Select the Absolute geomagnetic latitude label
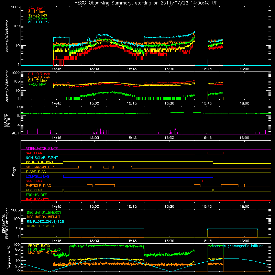The height and width of the screenshot is (275, 275). tap(238, 246)
